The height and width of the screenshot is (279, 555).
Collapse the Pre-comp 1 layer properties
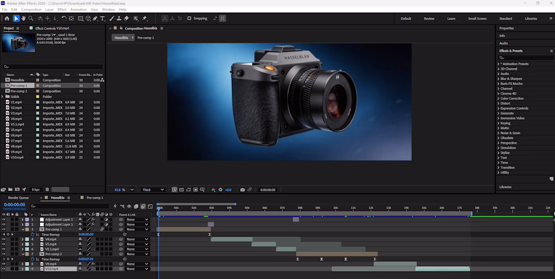point(23,230)
